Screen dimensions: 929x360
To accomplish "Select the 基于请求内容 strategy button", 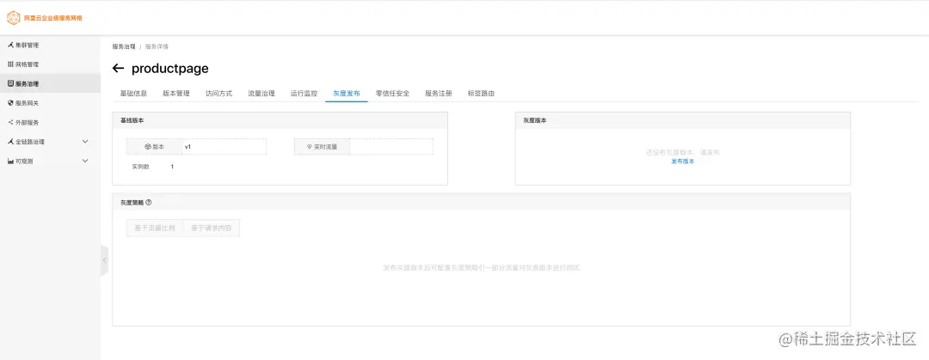I will [212, 228].
